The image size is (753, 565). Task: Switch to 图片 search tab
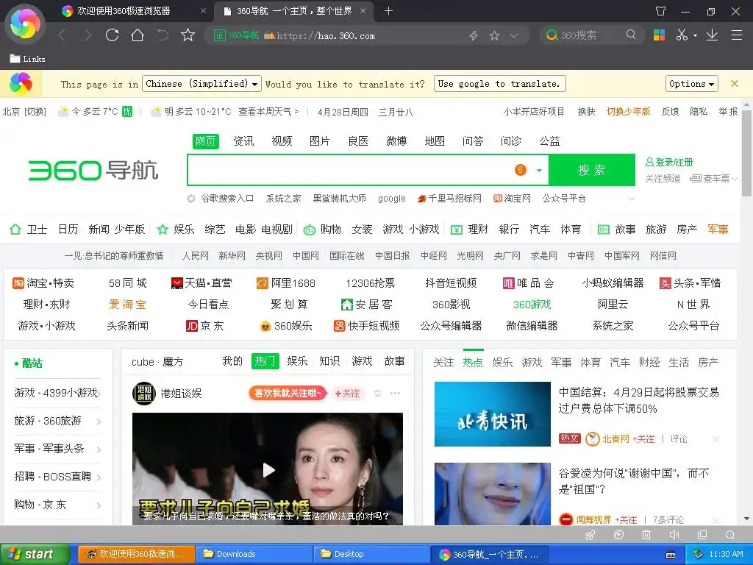point(320,141)
